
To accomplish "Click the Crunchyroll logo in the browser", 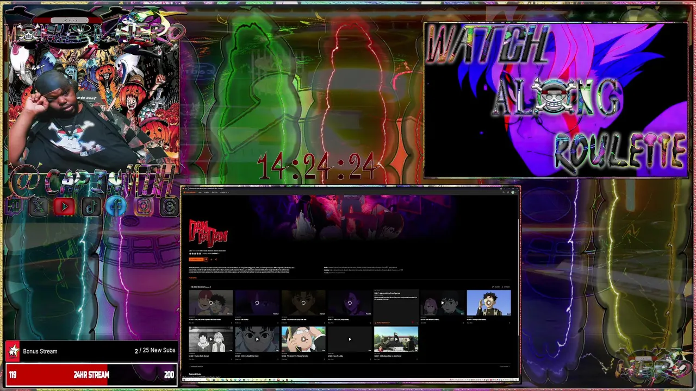I will pyautogui.click(x=190, y=192).
